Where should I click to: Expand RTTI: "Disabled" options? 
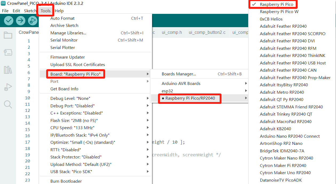[96, 150]
